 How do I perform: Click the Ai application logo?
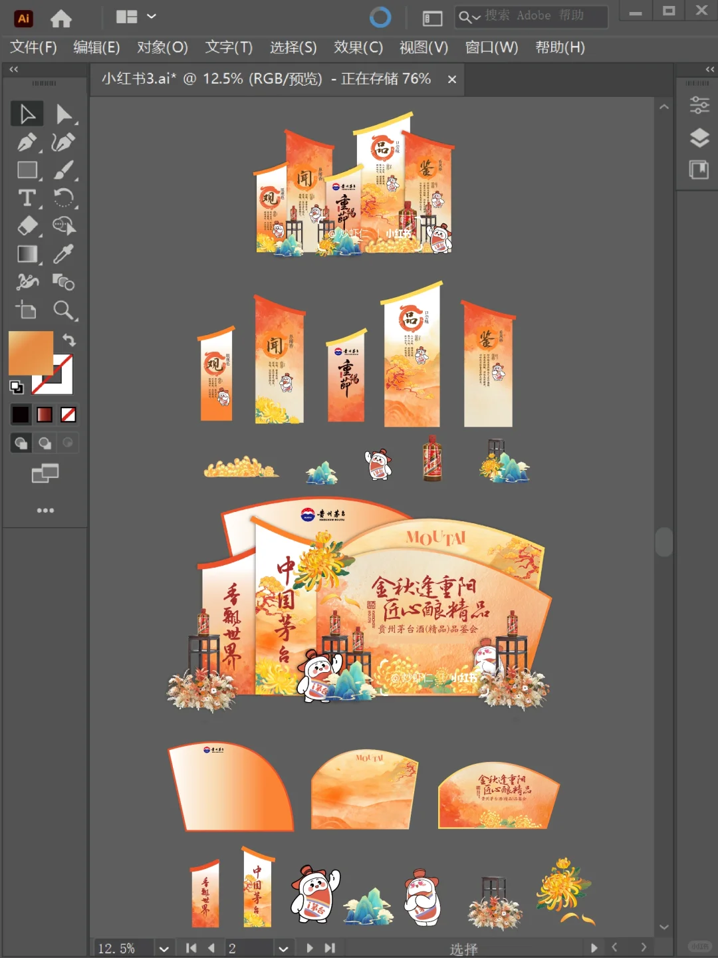[24, 19]
